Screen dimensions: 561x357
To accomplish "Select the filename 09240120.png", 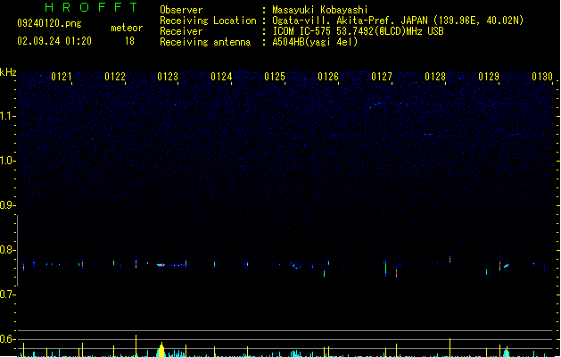I will click(x=49, y=23).
